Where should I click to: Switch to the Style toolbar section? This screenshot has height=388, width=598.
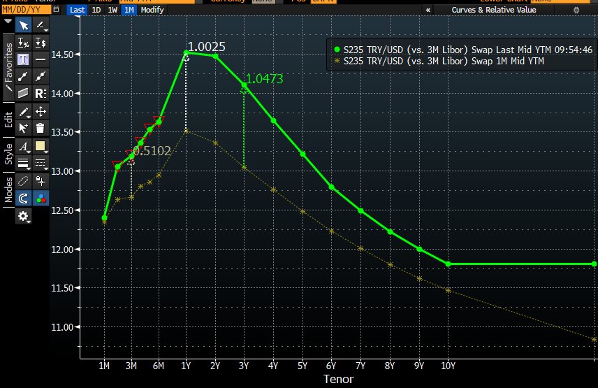coord(8,155)
